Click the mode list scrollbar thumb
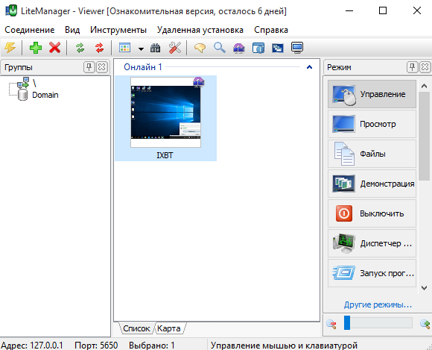 (x=424, y=136)
